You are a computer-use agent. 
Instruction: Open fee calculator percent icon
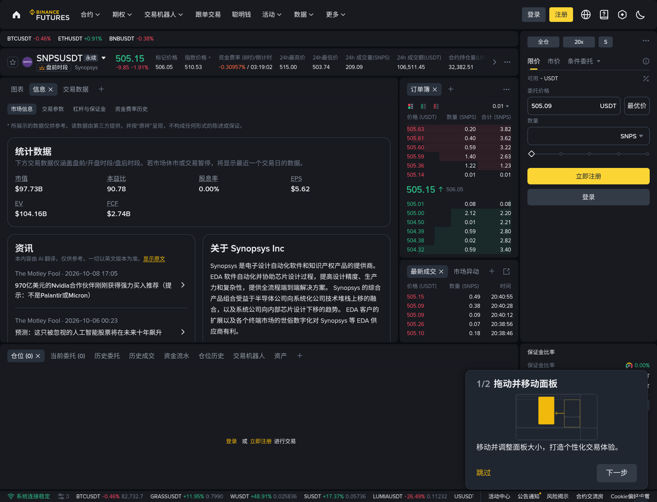[x=646, y=78]
